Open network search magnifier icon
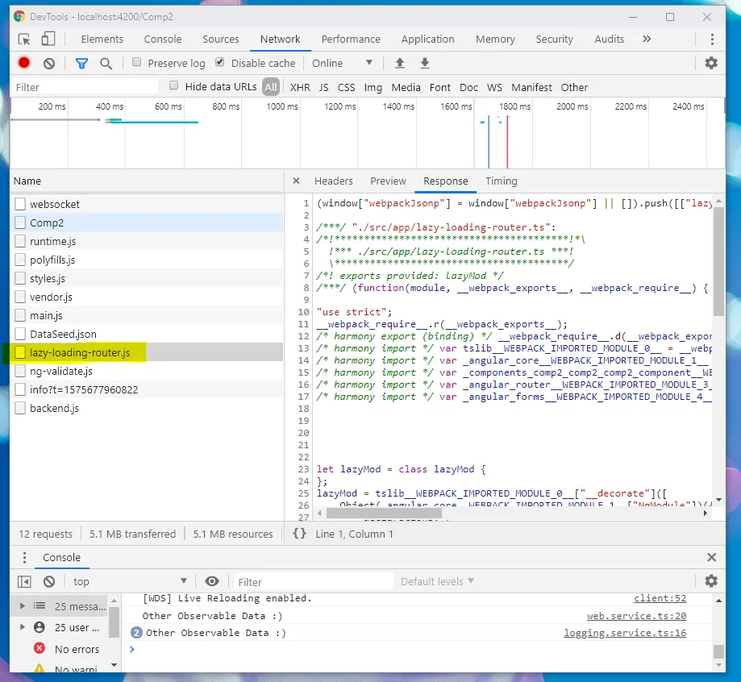This screenshot has height=682, width=741. tap(106, 63)
